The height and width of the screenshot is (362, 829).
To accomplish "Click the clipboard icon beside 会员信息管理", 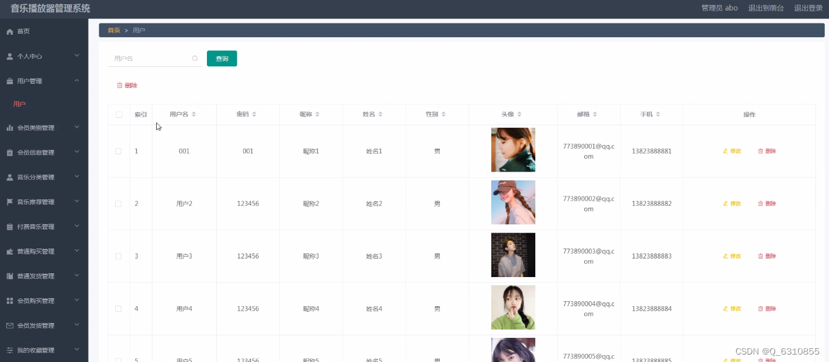I will click(10, 152).
